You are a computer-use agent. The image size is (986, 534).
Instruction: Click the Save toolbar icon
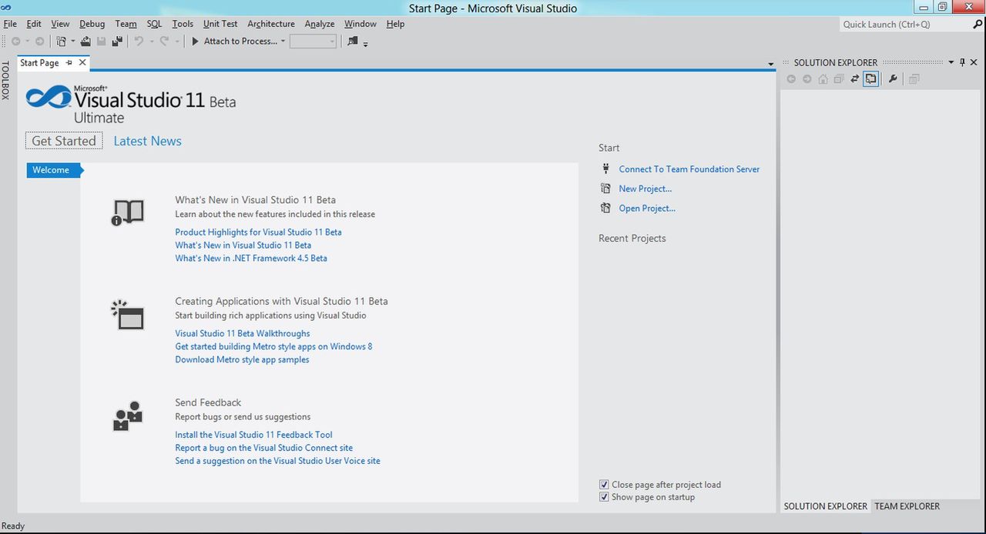point(102,41)
